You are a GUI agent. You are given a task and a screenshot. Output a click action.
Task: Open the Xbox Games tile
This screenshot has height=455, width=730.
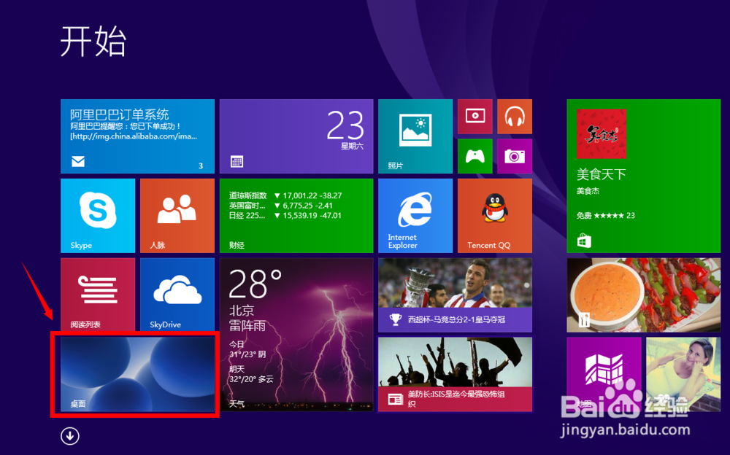pyautogui.click(x=474, y=155)
